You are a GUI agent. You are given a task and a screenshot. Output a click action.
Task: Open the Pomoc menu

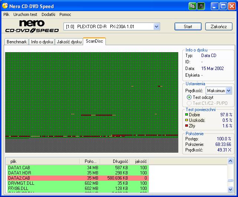click(x=65, y=14)
